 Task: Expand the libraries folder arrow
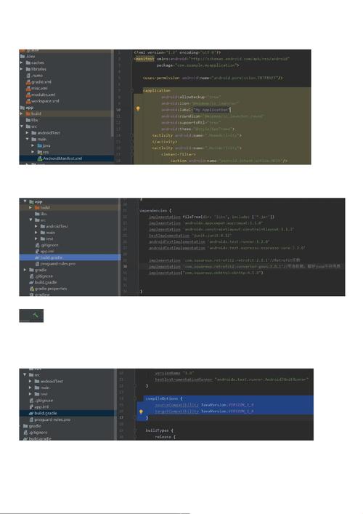coord(22,69)
